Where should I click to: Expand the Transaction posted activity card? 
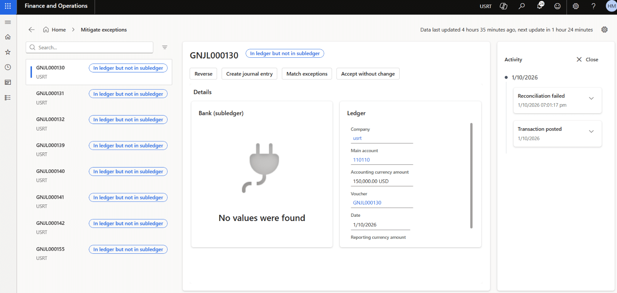tap(591, 132)
